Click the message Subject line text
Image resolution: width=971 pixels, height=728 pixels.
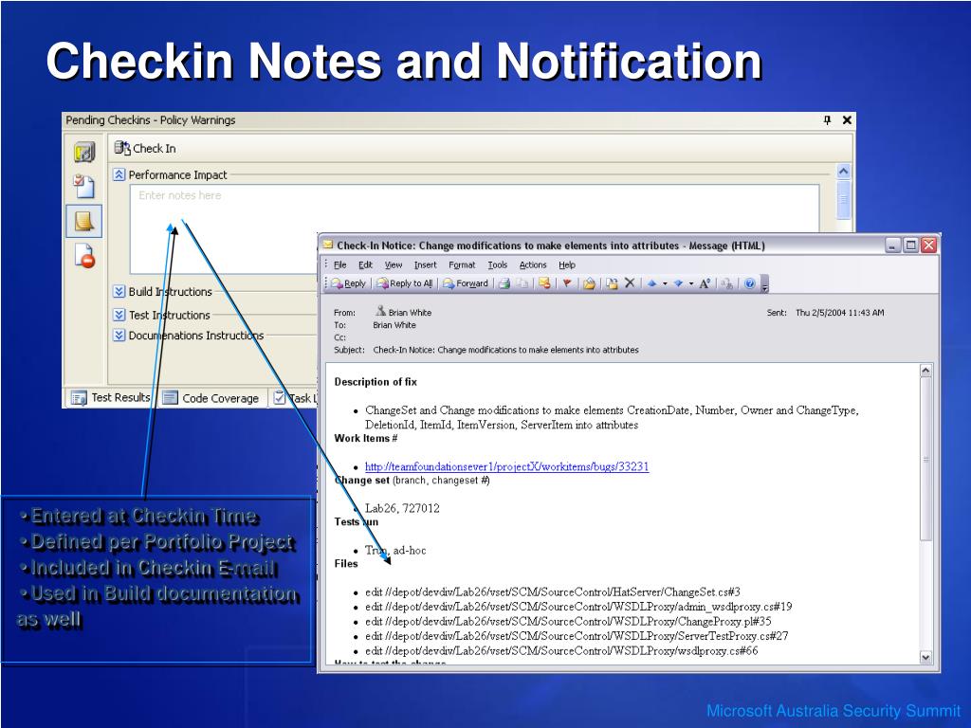pyautogui.click(x=505, y=350)
